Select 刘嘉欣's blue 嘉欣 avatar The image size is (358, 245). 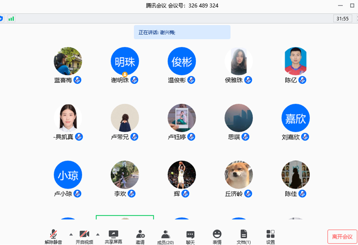tap(296, 118)
